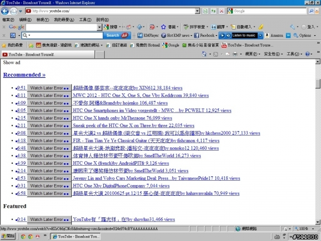This screenshot has width=321, height=241.
Task: Open the 編輯(E) Edit menu
Action: (26, 20)
